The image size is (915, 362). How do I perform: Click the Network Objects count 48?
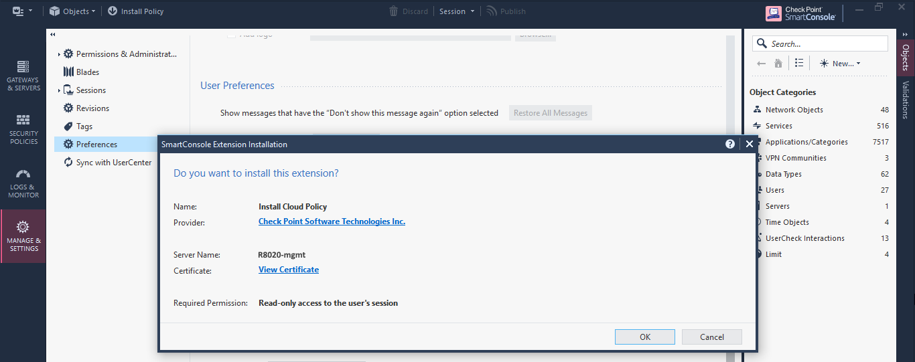[x=885, y=110]
